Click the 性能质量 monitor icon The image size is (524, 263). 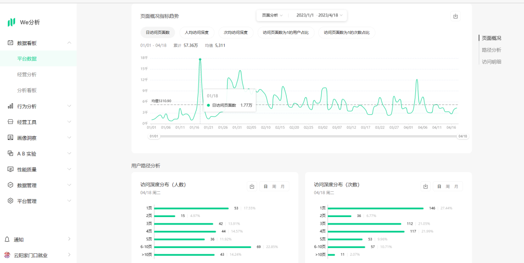tap(10, 170)
